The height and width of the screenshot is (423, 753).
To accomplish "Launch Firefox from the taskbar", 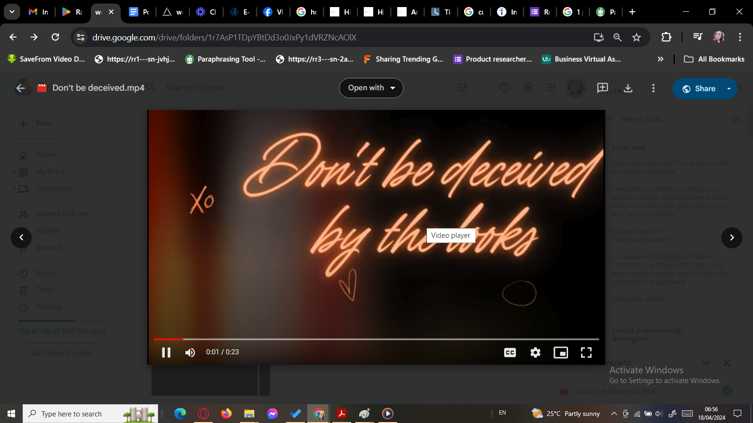I will [x=226, y=414].
